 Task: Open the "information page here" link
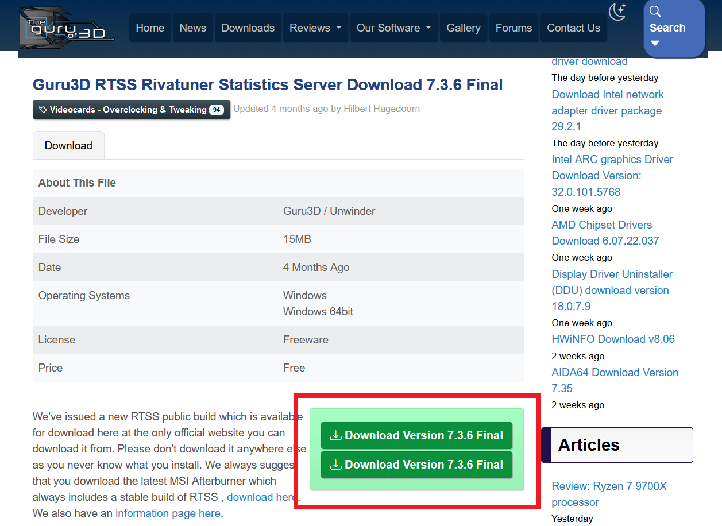point(168,513)
